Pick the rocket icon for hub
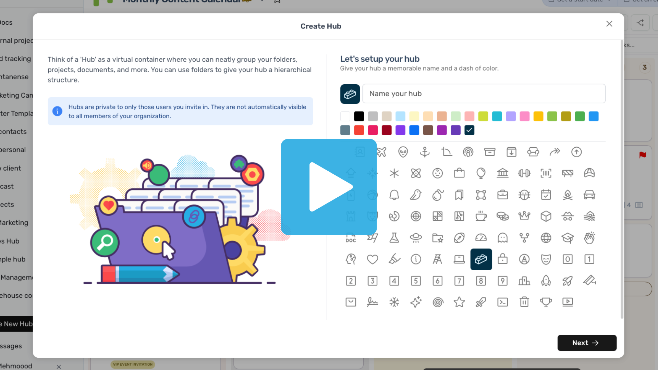The height and width of the screenshot is (370, 658). (x=568, y=281)
